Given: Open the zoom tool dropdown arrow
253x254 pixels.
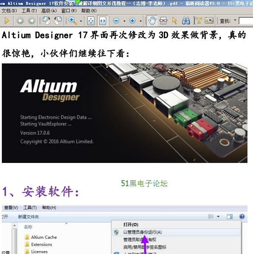Looking at the screenshot, I should [x=81, y=21].
